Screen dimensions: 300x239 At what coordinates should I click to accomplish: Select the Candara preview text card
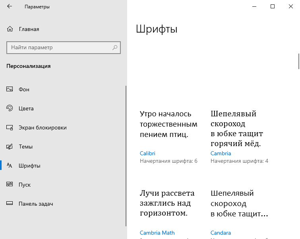pos(239,203)
